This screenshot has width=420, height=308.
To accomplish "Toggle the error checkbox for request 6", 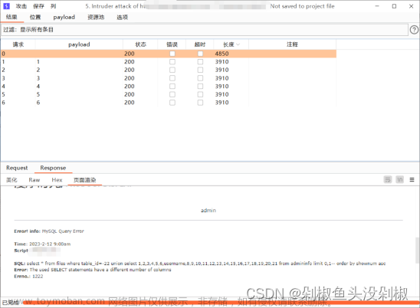I will point(172,103).
